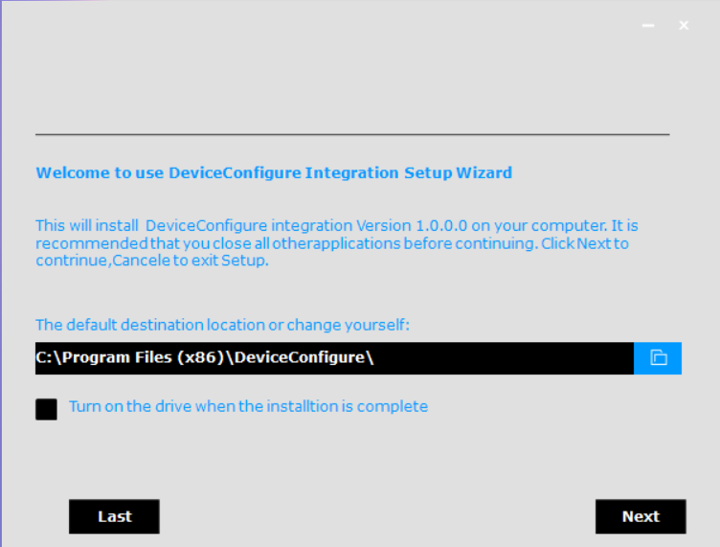Minimize the setup wizard window
Screen dimensions: 720x547
coord(648,26)
